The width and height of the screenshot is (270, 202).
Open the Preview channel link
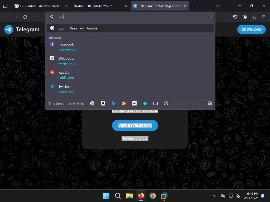(x=135, y=138)
